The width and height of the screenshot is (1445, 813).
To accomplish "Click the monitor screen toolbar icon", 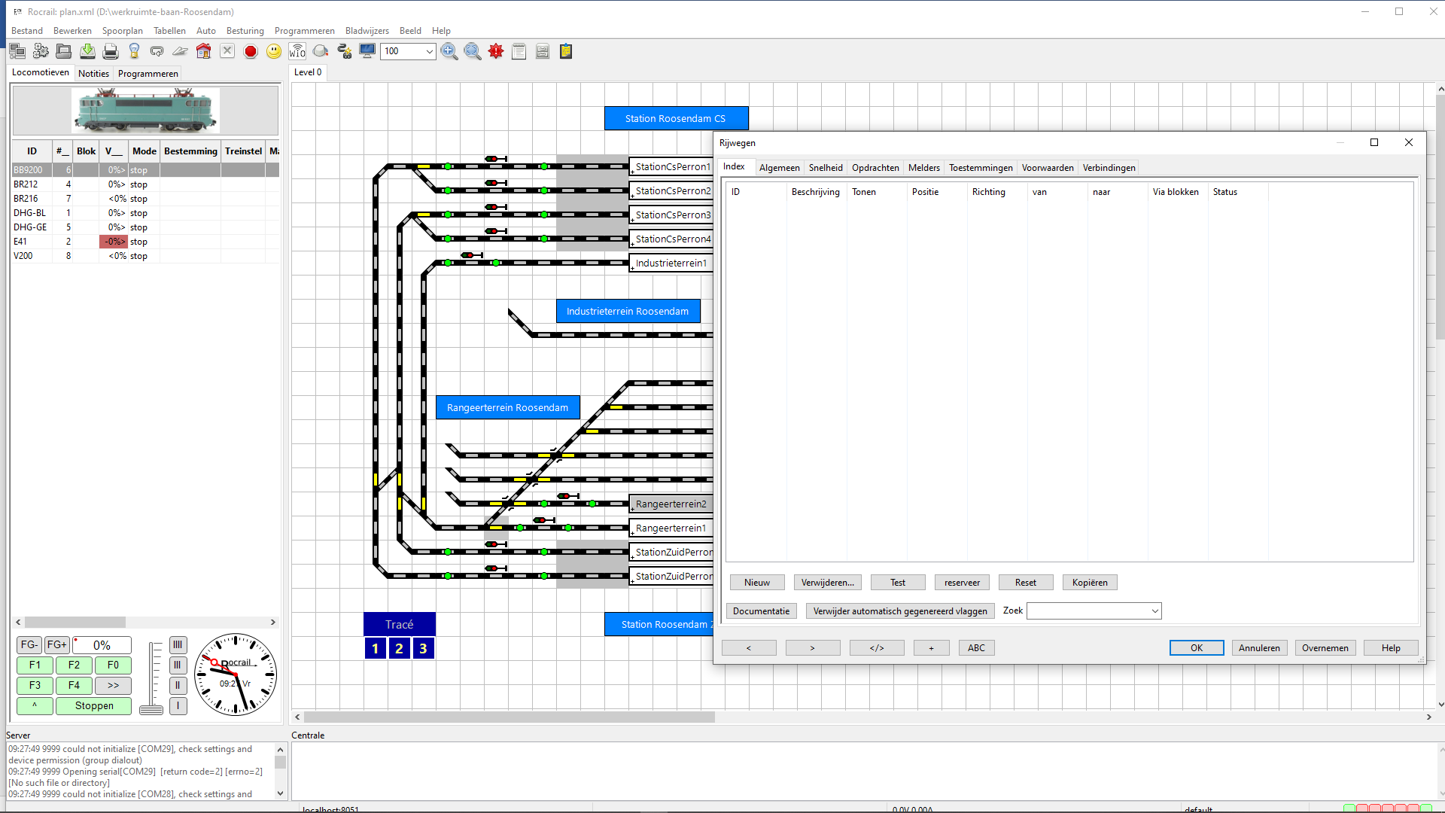I will 367,51.
